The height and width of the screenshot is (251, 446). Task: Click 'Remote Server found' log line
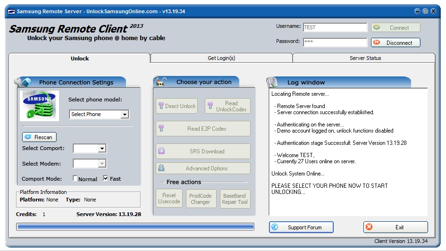(x=300, y=106)
